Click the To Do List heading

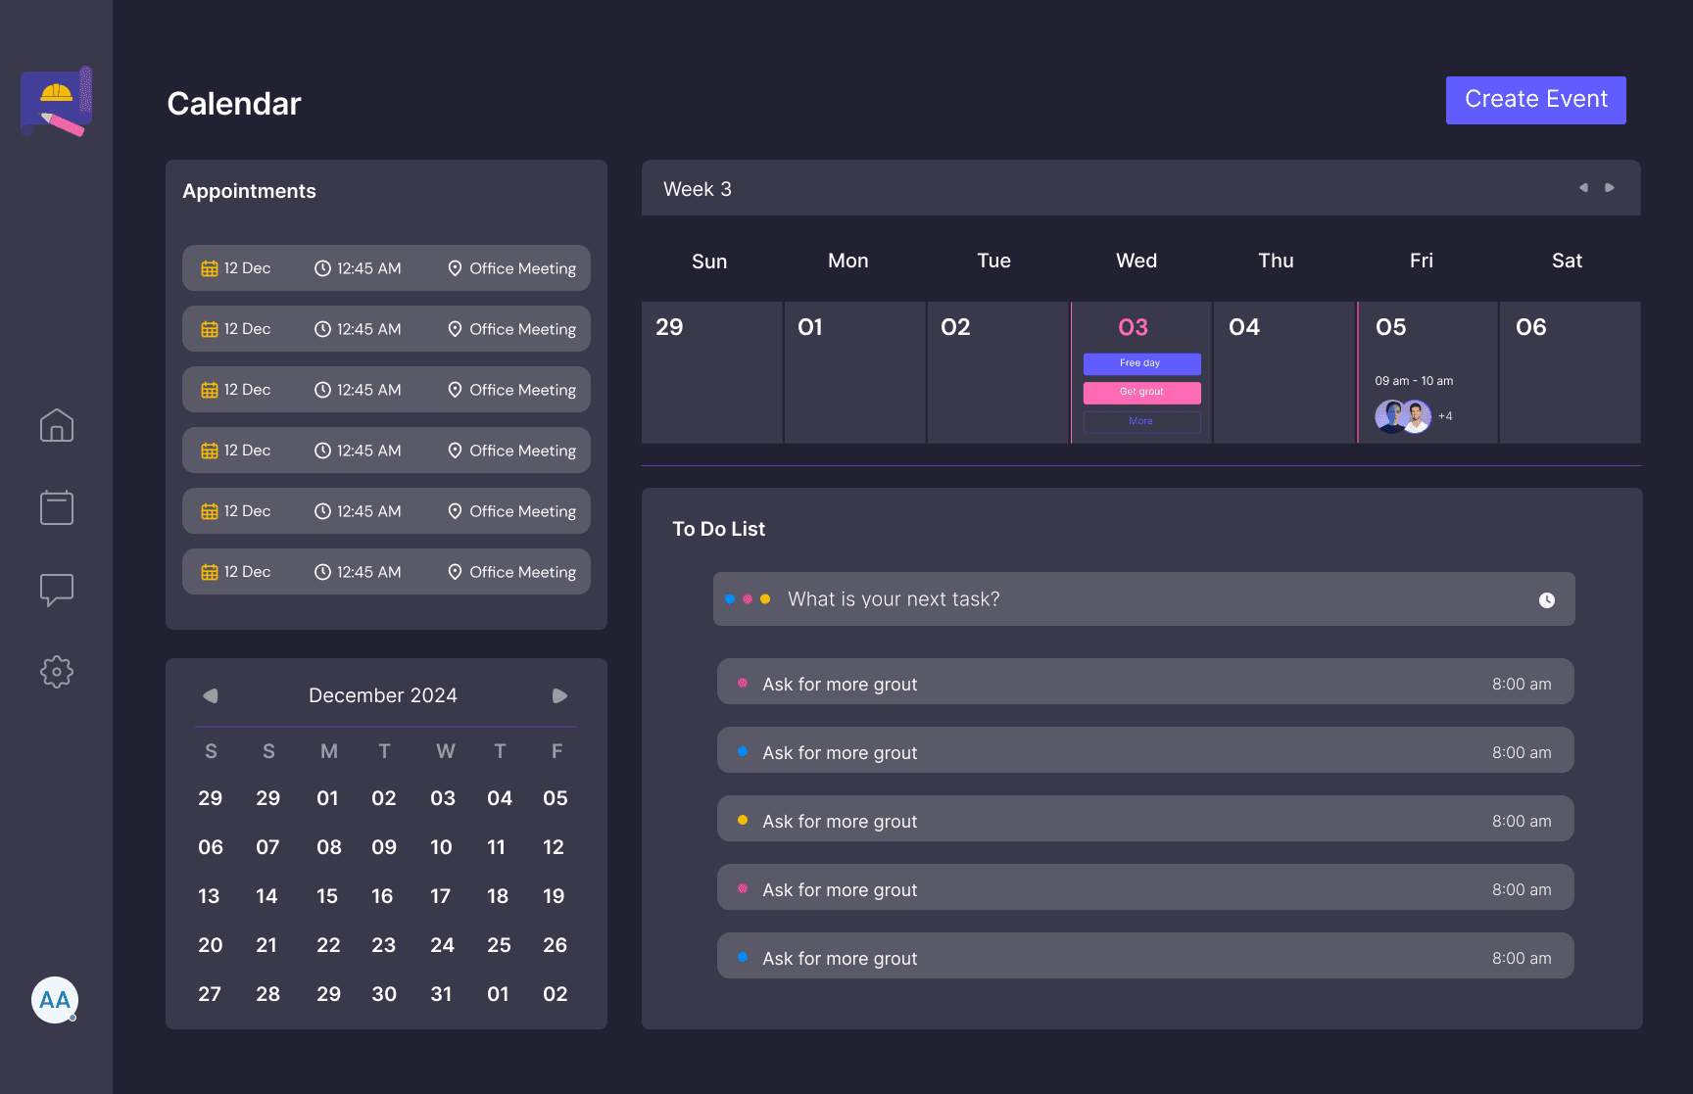click(x=718, y=529)
